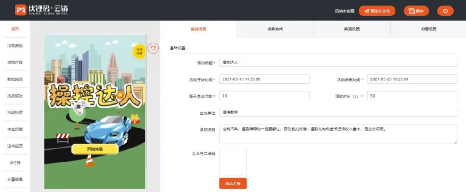Image resolution: width=466 pixels, height=192 pixels.
Task: Click the yellow 活动锦囊 badge in preview
Action: click(x=139, y=51)
